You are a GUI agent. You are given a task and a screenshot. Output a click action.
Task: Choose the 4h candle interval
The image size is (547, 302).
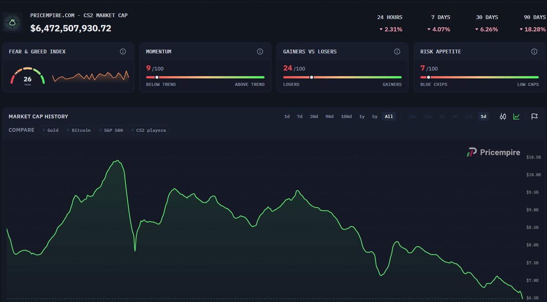[x=455, y=117]
